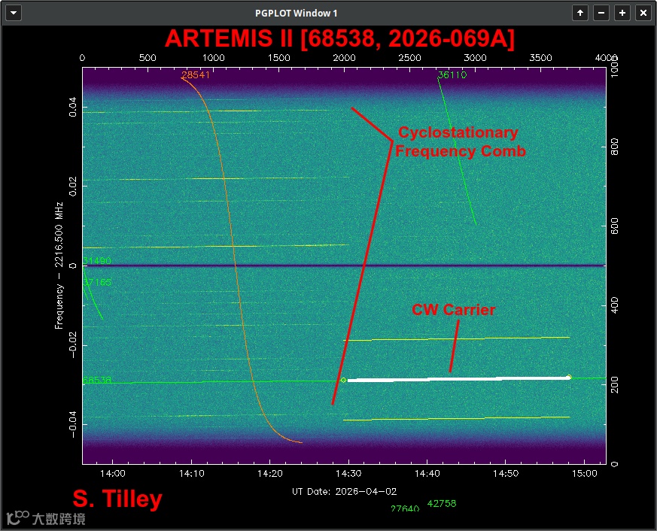Image resolution: width=657 pixels, height=531 pixels.
Task: Click the 0.04 frequency axis tick label
Action: click(x=73, y=107)
